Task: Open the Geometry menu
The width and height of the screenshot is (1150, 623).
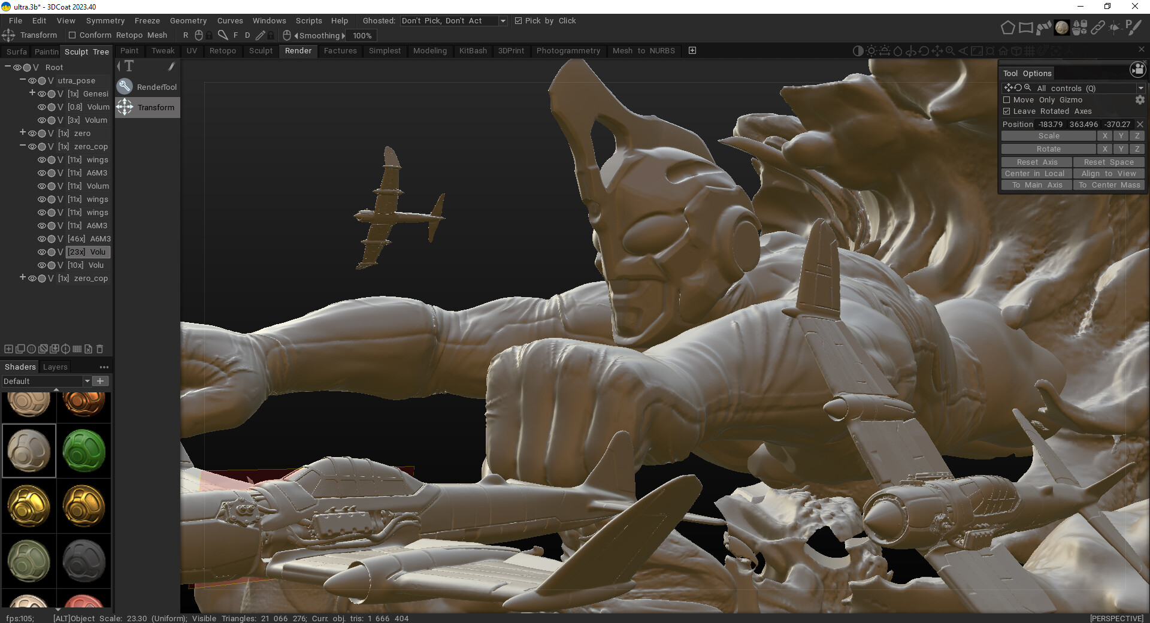Action: pyautogui.click(x=188, y=21)
